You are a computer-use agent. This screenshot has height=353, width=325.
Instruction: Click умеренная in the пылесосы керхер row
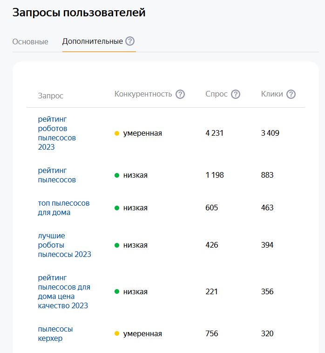pos(142,333)
